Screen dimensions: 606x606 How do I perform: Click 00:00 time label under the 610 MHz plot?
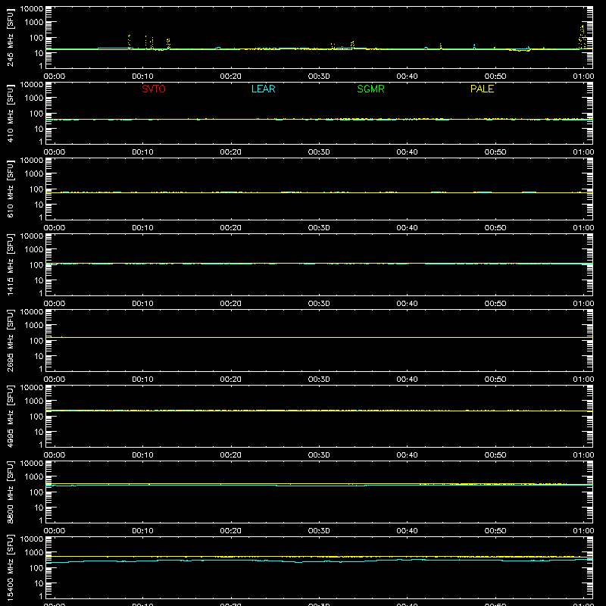tap(55, 228)
